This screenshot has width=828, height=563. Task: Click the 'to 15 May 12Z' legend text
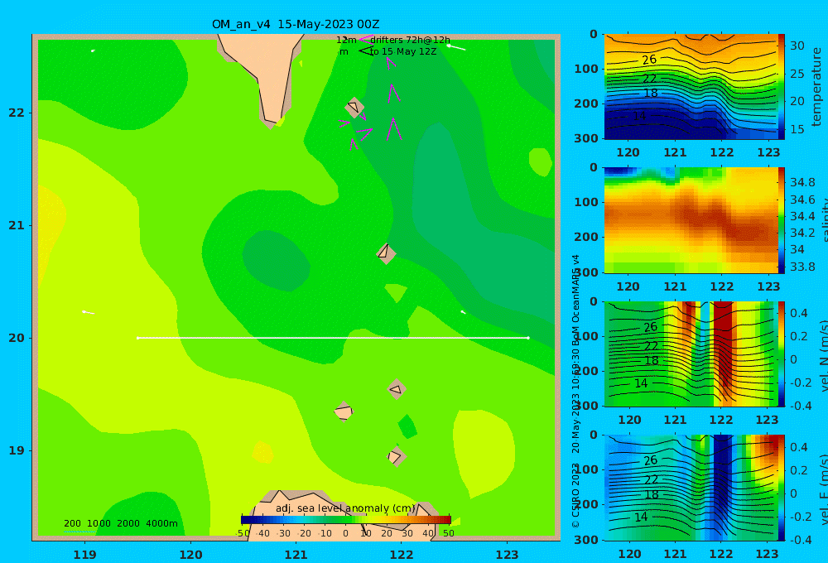403,52
